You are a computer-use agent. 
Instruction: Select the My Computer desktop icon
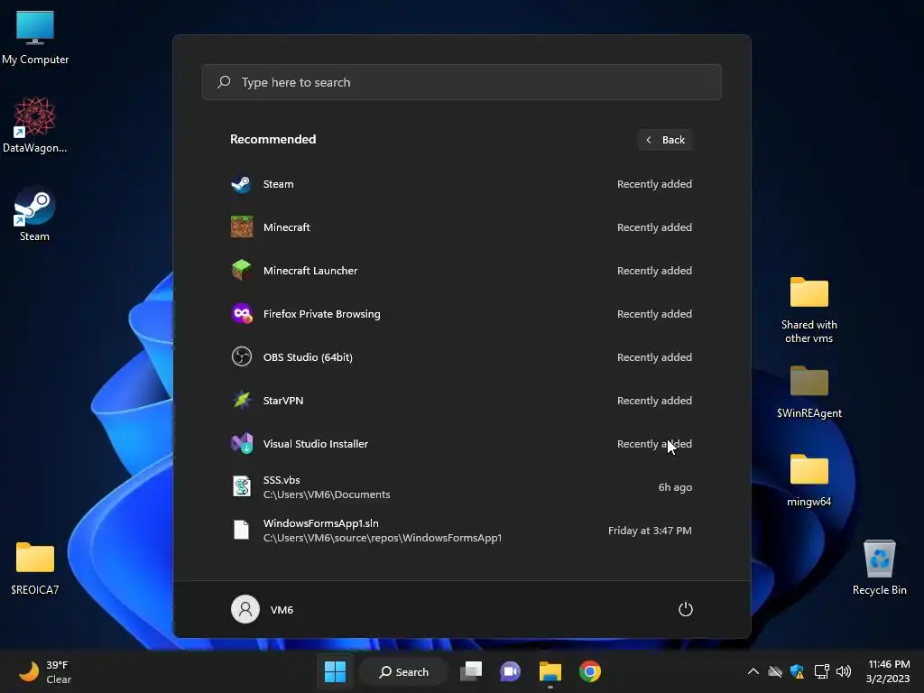pyautogui.click(x=35, y=37)
